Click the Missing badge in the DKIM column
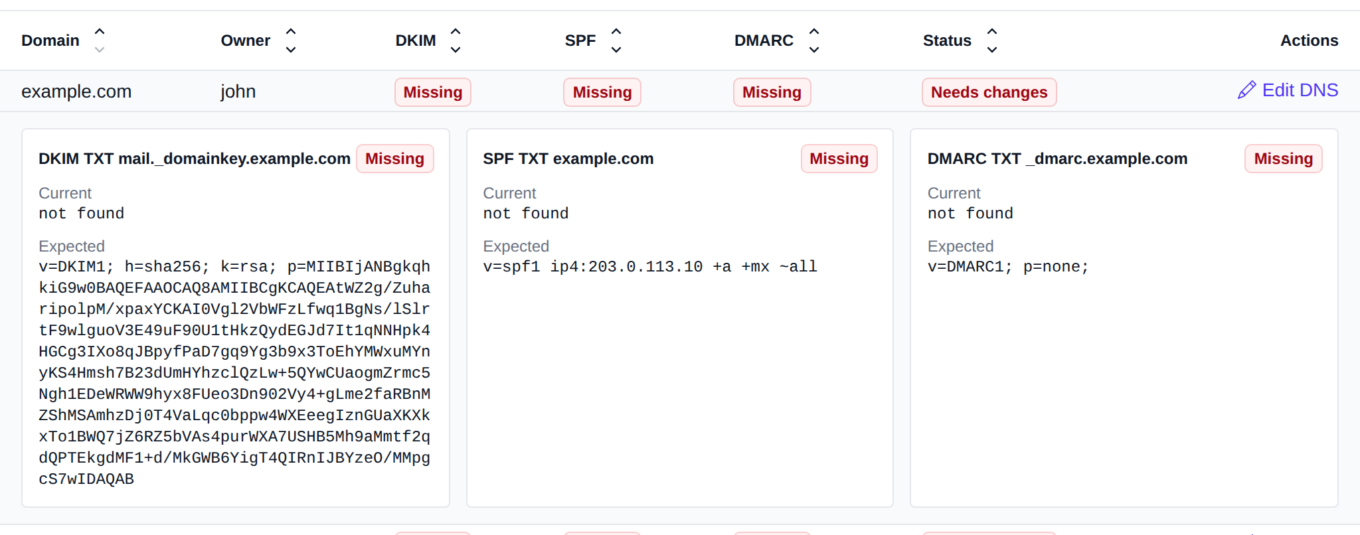The image size is (1360, 535). (433, 92)
